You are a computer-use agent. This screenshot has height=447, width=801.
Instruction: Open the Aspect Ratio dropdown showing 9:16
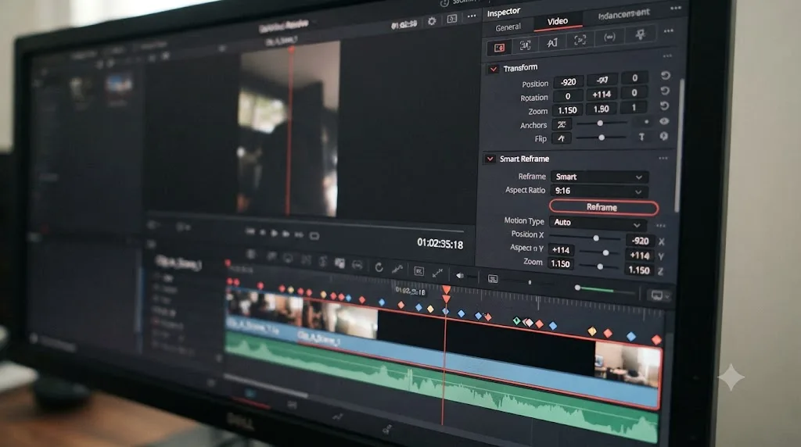point(598,191)
